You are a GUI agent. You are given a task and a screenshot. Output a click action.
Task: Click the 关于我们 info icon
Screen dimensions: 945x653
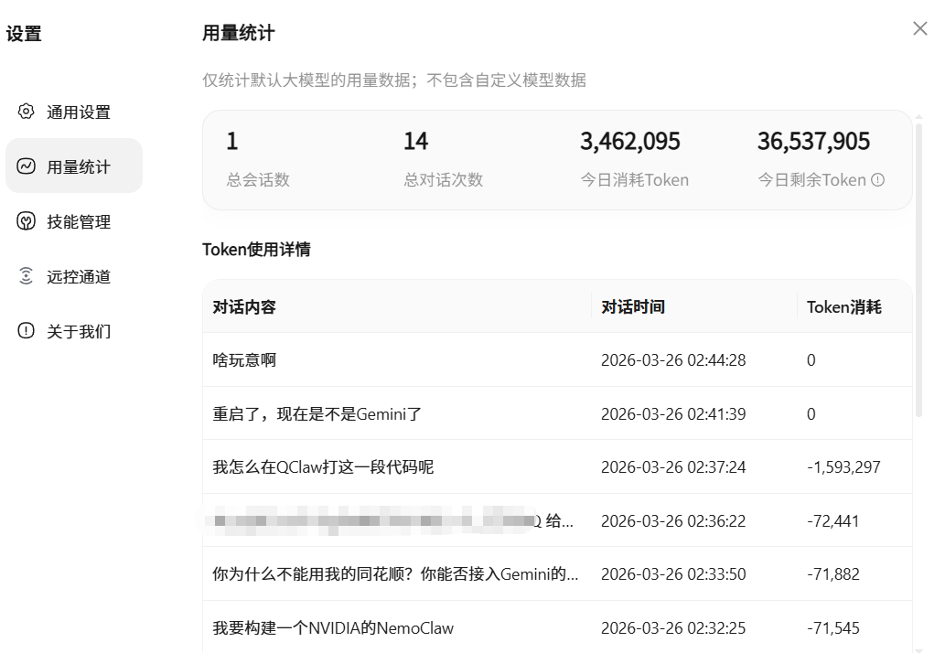pos(26,331)
